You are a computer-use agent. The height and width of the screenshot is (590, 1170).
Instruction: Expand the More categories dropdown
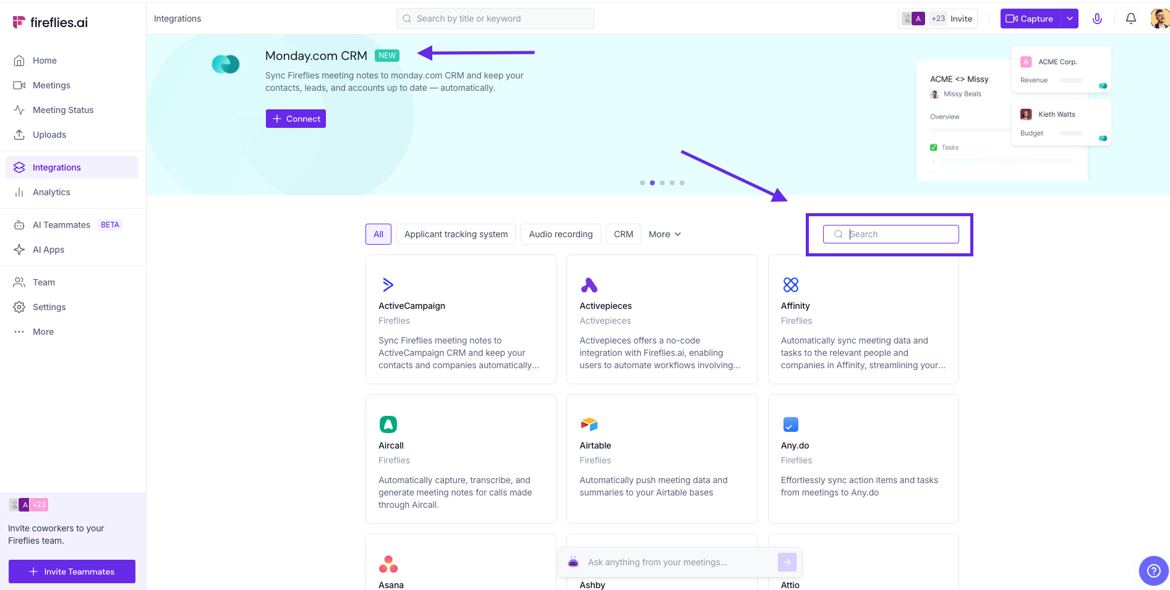click(665, 234)
